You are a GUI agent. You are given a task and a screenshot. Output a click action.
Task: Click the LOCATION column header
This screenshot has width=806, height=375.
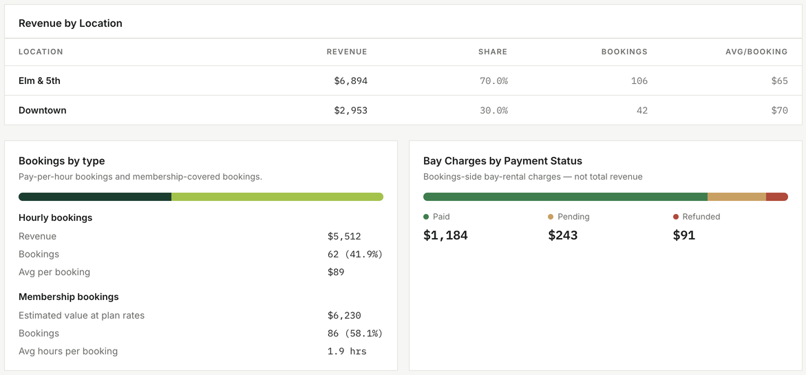coord(41,52)
